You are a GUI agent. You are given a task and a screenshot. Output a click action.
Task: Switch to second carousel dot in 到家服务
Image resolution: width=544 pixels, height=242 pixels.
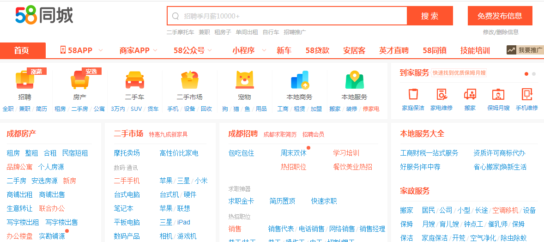533,73
